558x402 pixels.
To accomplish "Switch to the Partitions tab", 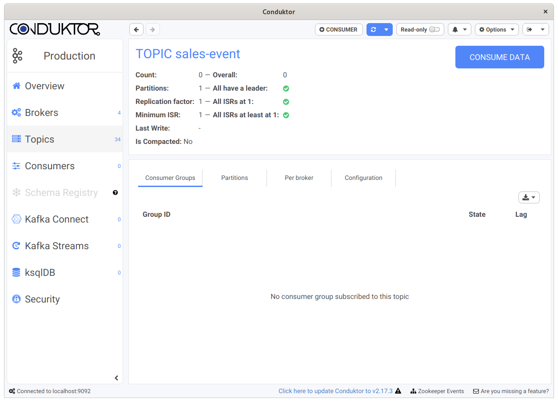I will click(x=235, y=178).
